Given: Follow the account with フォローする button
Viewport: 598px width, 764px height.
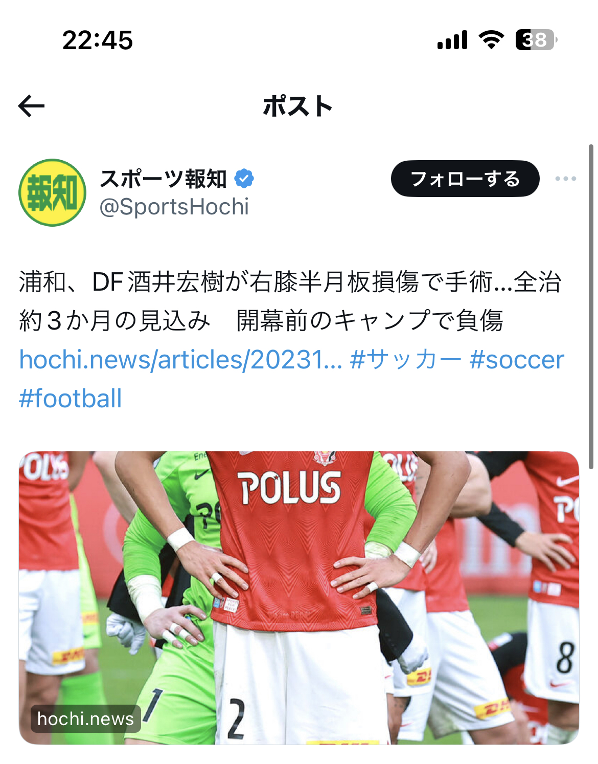Looking at the screenshot, I should point(465,179).
